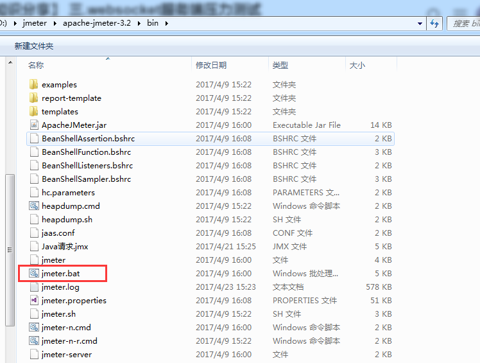Go to the jmeter folder breadcrumb
The height and width of the screenshot is (363, 480).
click(x=35, y=23)
